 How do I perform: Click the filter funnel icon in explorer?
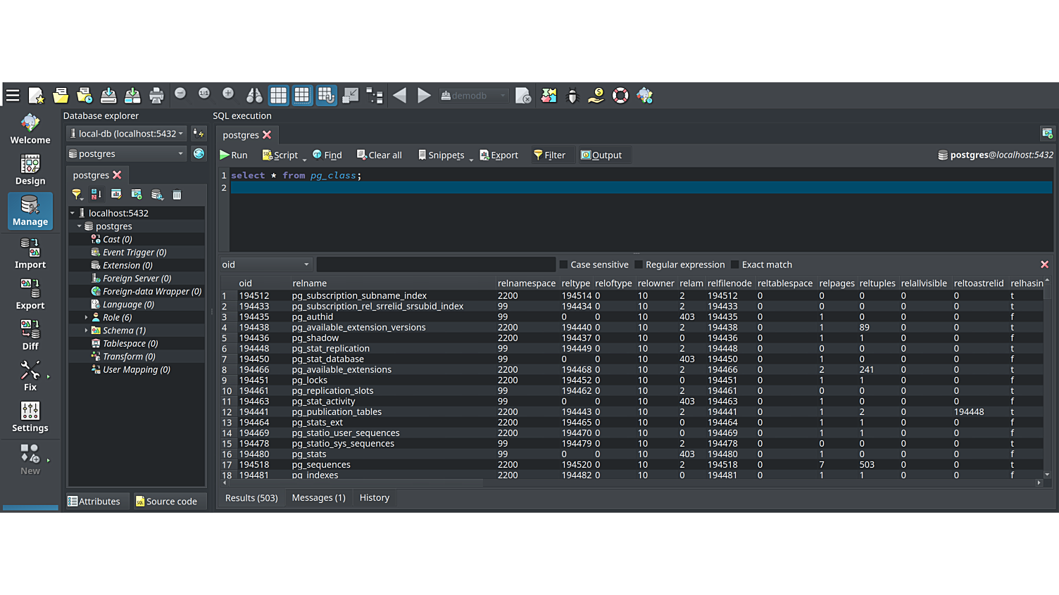point(77,195)
